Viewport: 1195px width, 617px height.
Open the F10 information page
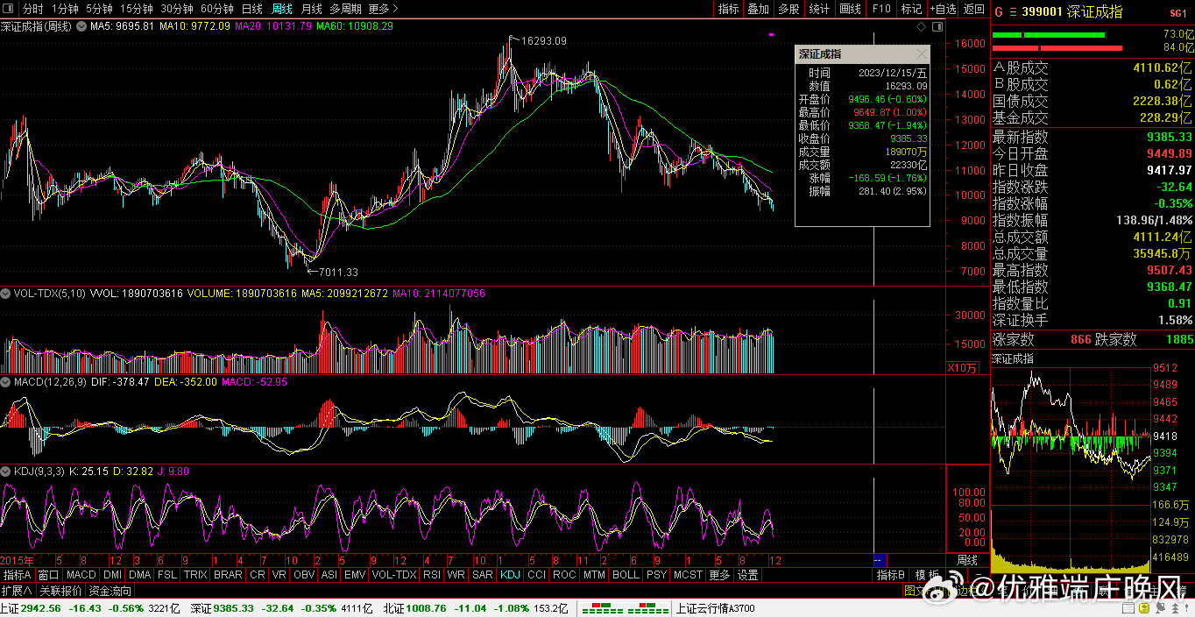[881, 9]
